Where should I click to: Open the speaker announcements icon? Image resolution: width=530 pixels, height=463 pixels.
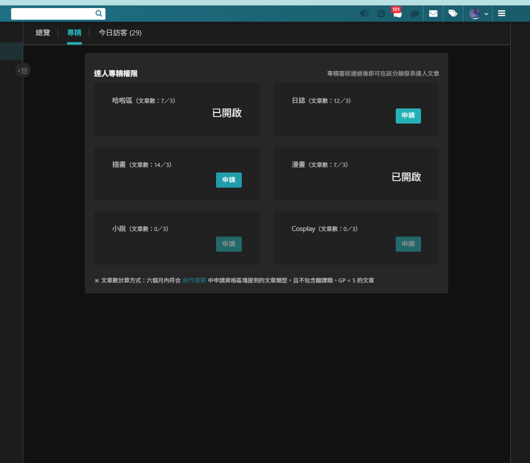tap(364, 14)
